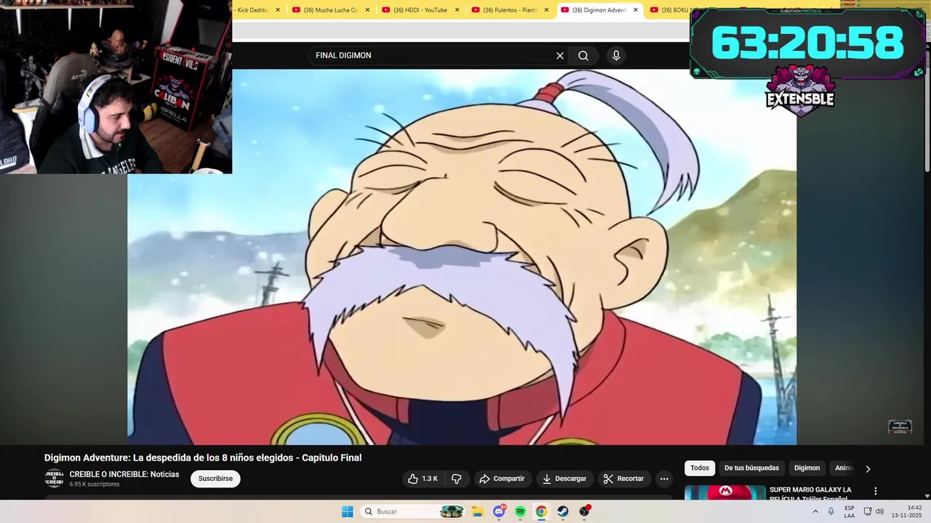Close the Pulentos tab
This screenshot has height=523, width=931.
click(547, 10)
